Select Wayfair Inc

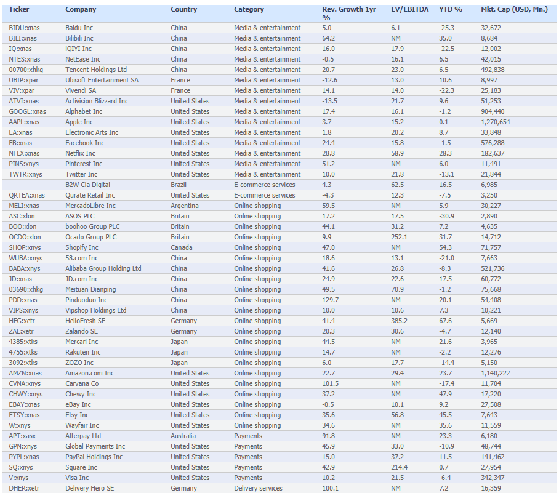pyautogui.click(x=82, y=425)
